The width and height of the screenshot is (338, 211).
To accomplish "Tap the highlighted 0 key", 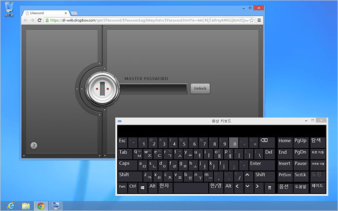I will point(234,143).
